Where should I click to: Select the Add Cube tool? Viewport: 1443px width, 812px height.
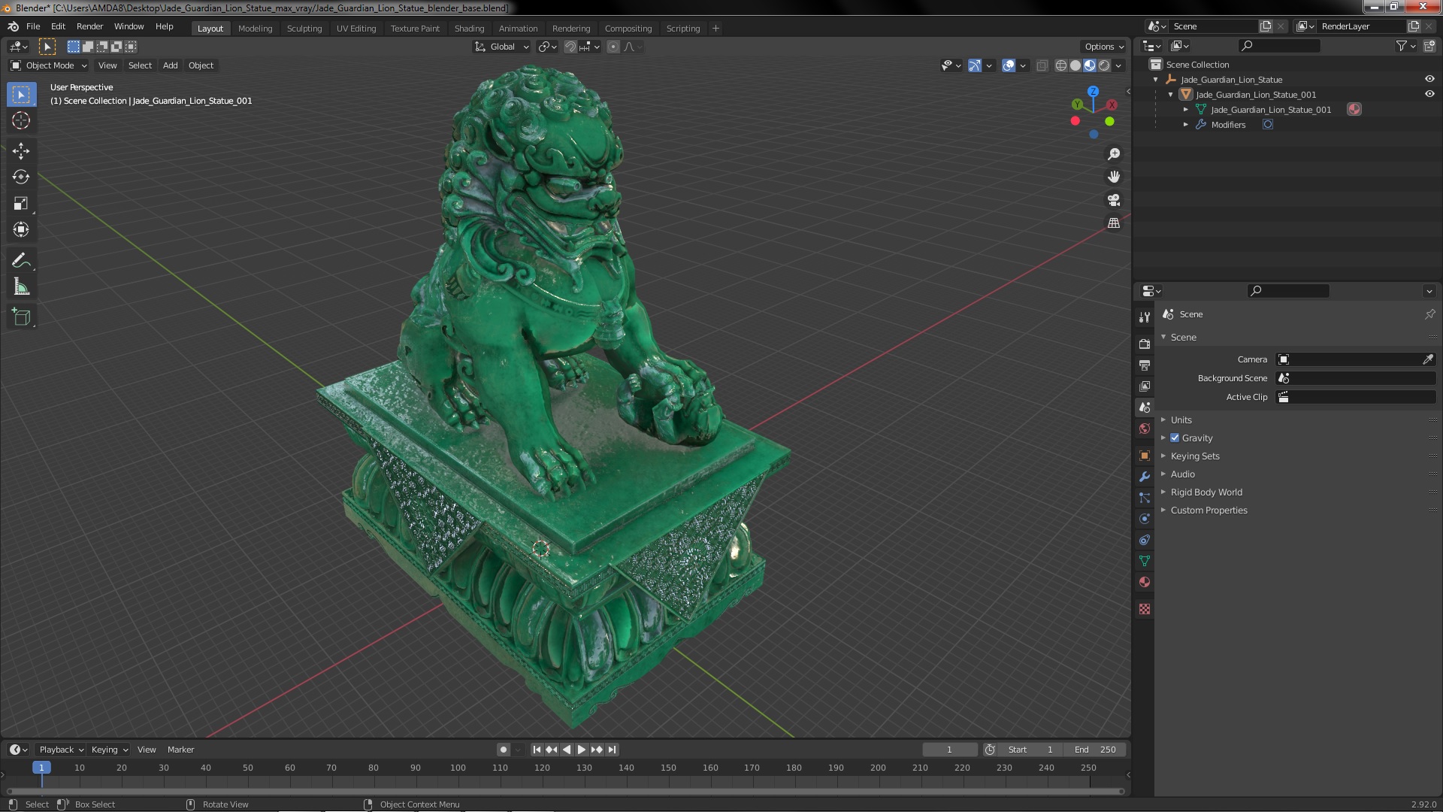(21, 317)
